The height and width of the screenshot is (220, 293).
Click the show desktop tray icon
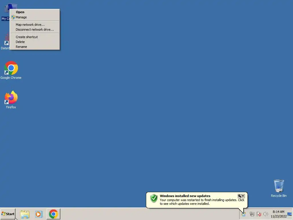(290, 214)
